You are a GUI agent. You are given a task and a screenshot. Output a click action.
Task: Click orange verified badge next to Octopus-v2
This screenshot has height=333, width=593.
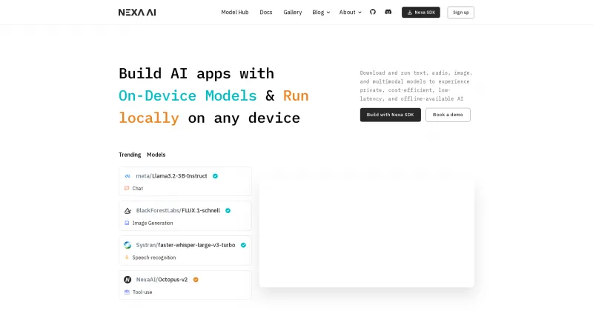pyautogui.click(x=196, y=280)
